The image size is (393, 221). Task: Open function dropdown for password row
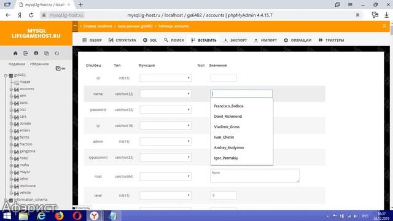pyautogui.click(x=165, y=109)
